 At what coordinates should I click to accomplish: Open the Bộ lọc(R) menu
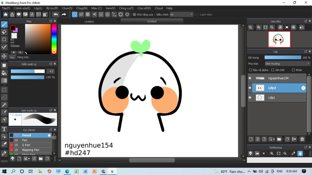(x=52, y=8)
